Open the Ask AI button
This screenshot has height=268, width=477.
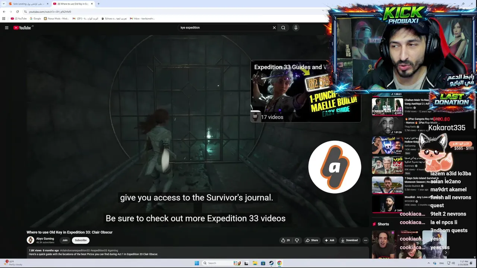[x=330, y=240]
